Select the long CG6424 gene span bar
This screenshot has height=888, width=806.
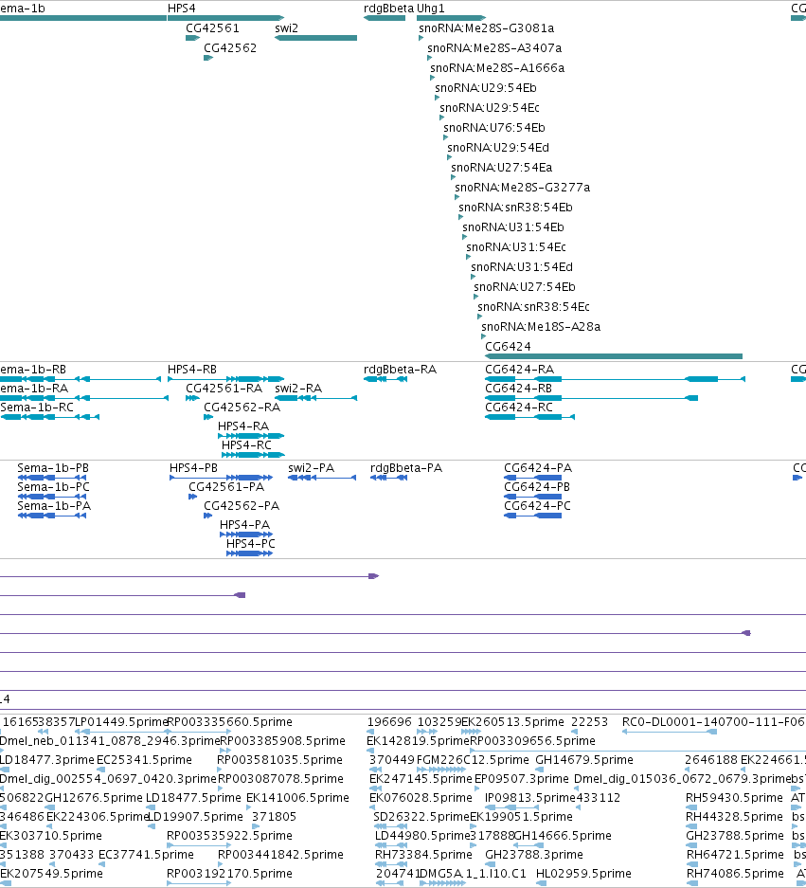[614, 356]
